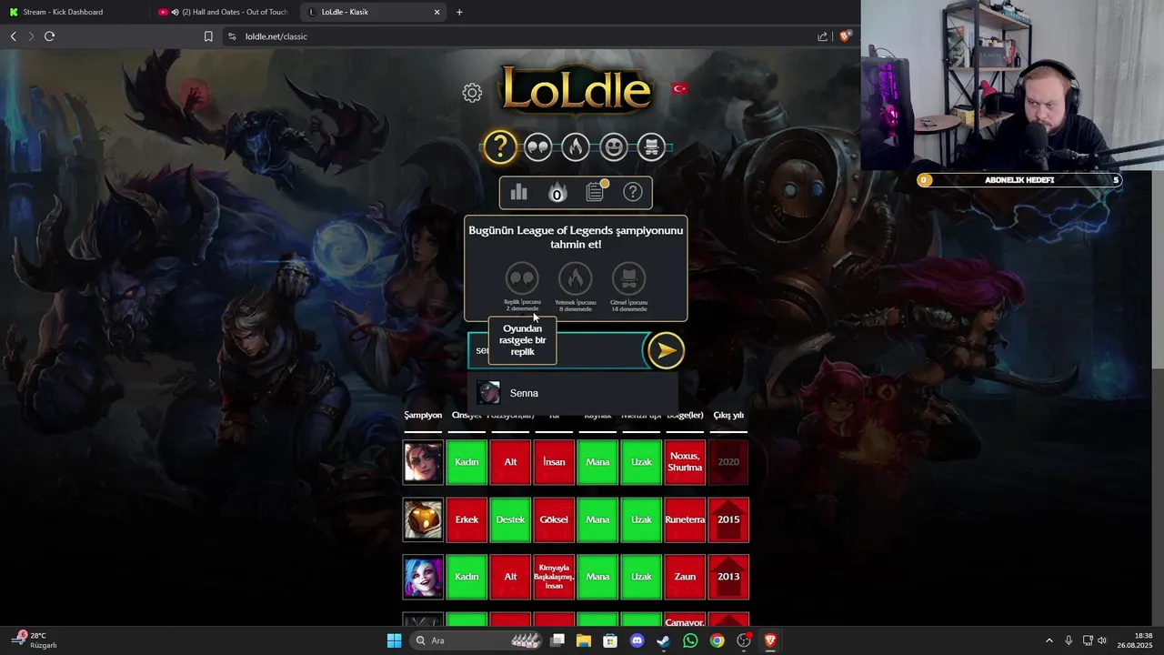Click the Çıkış yılı column header
This screenshot has height=655, width=1164.
pyautogui.click(x=728, y=416)
